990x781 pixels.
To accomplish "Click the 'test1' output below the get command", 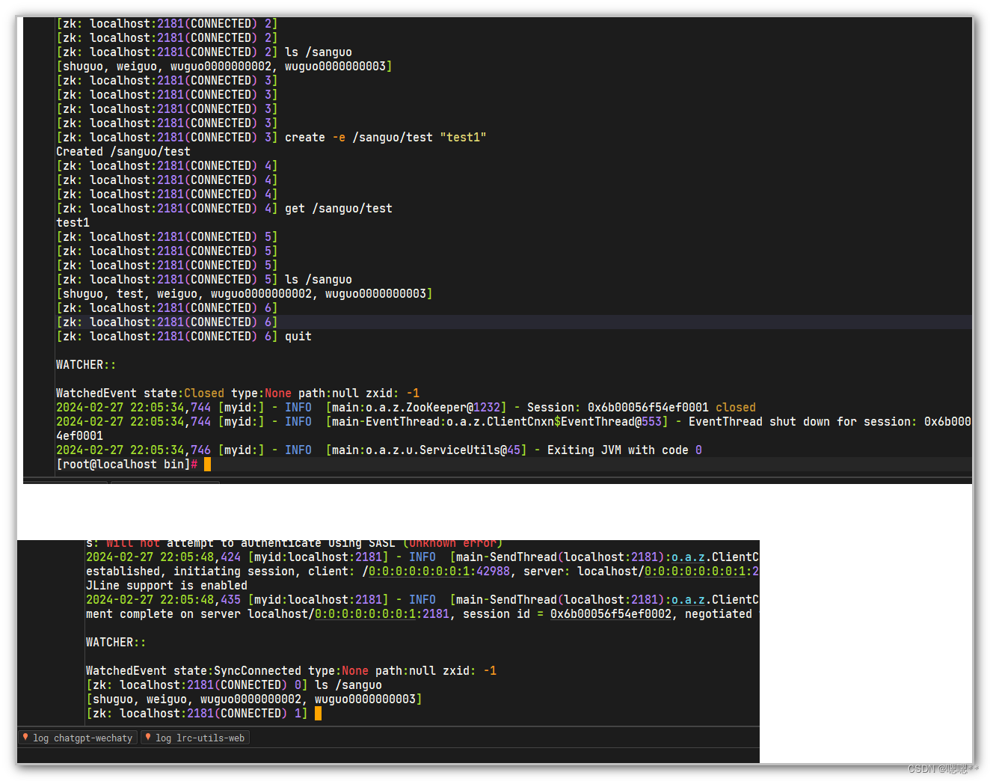I will pos(73,223).
